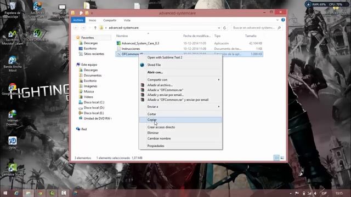Select Añadir a "OFCommon.rar" option
This screenshot has width=351, height=197.
(x=180, y=90)
